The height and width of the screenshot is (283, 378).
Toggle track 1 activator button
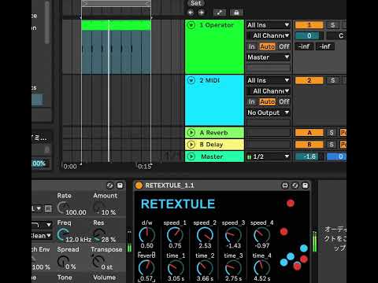pyautogui.click(x=309, y=25)
